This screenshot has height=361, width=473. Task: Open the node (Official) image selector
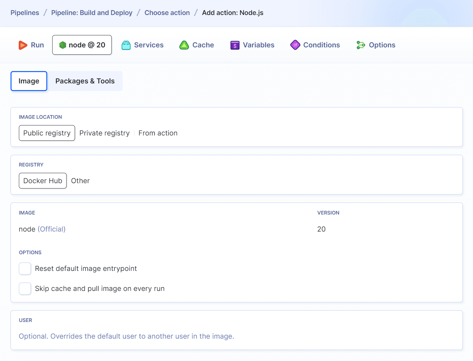(42, 229)
